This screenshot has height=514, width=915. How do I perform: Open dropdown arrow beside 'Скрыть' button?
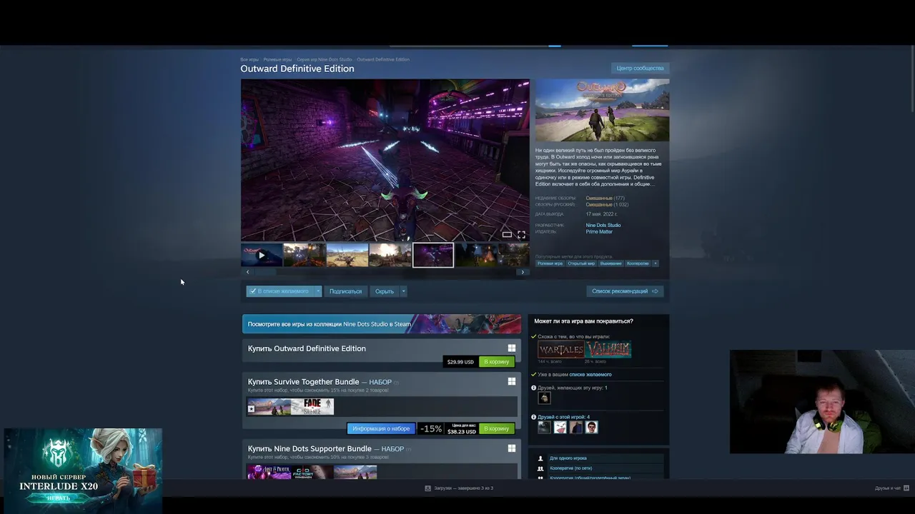tap(403, 291)
